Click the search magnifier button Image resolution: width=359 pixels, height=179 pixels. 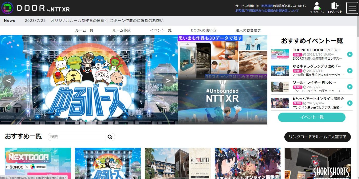pyautogui.click(x=110, y=137)
